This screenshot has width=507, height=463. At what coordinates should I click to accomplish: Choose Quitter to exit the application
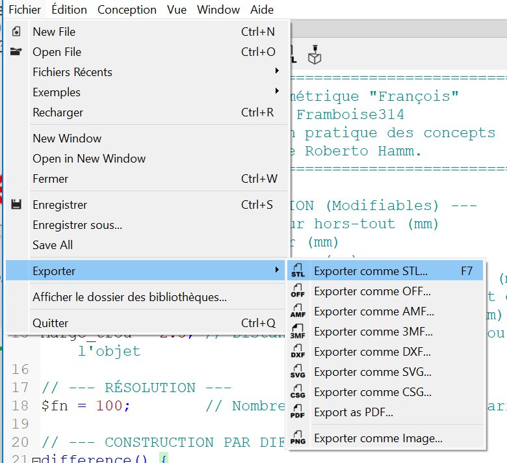(x=51, y=323)
